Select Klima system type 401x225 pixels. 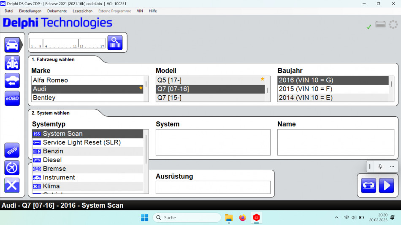(87, 186)
